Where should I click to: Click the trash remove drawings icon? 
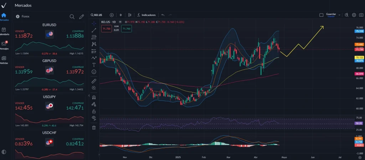tap(94, 127)
